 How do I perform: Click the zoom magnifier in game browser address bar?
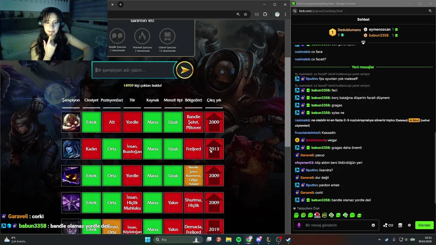[x=238, y=14]
